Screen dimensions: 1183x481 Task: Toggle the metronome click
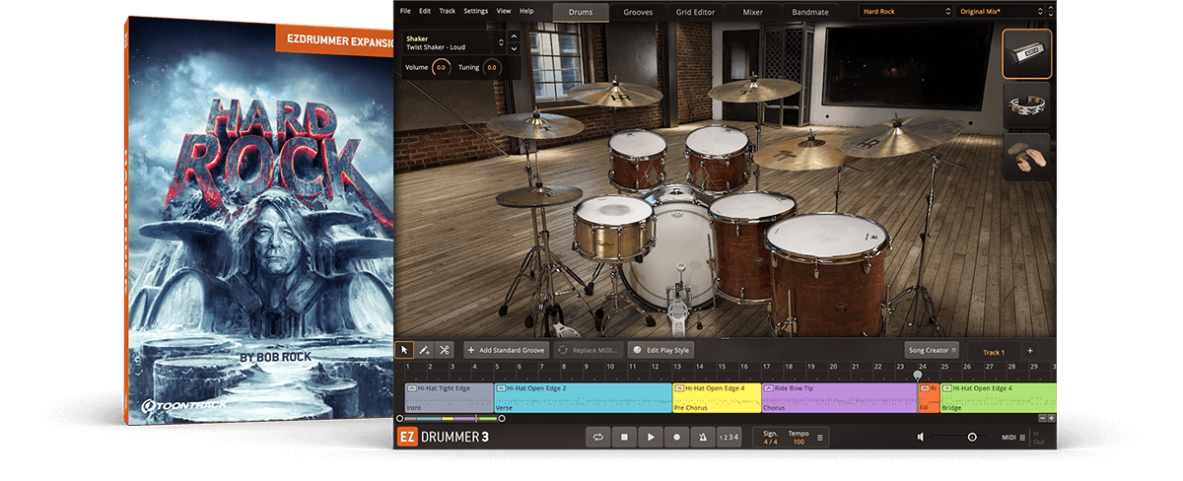[703, 437]
